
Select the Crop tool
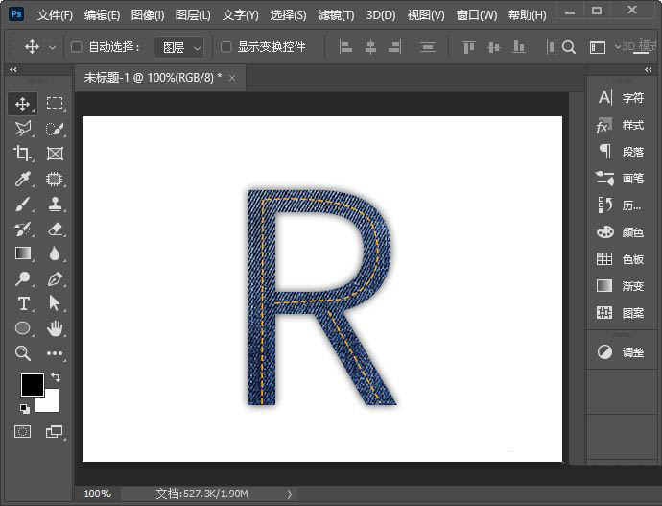tap(22, 154)
